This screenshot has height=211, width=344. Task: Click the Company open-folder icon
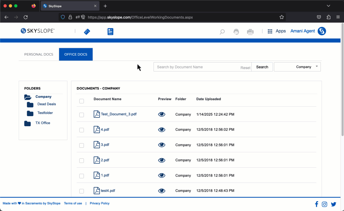tap(28, 97)
